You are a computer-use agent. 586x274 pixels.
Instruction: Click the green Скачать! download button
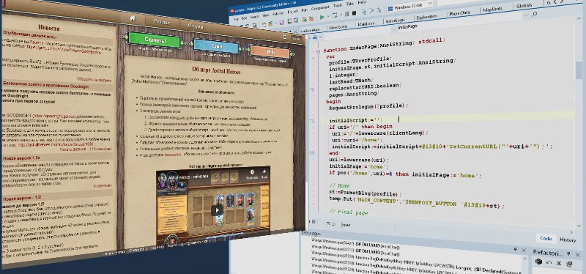(154, 40)
